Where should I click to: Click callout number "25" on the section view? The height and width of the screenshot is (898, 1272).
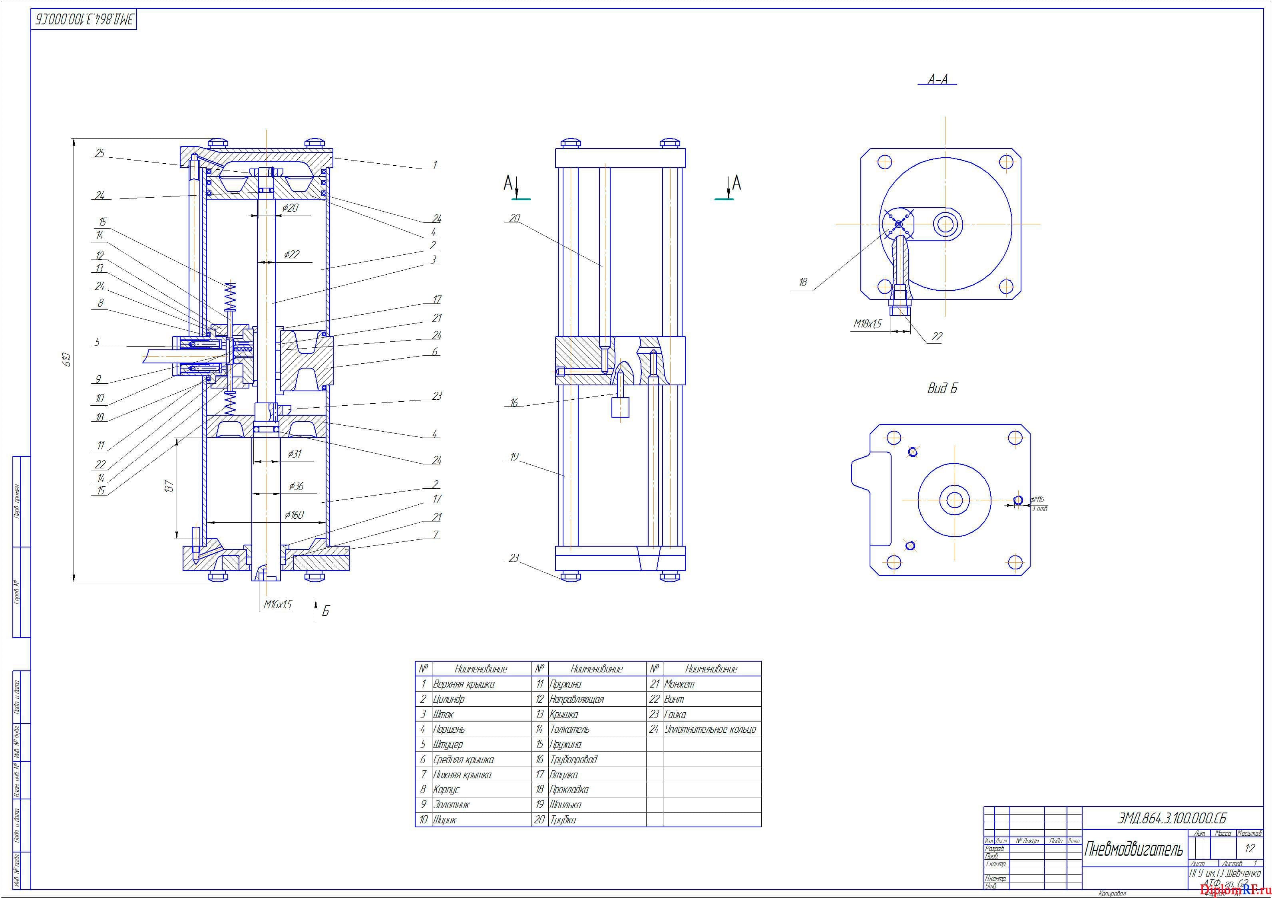tap(100, 153)
